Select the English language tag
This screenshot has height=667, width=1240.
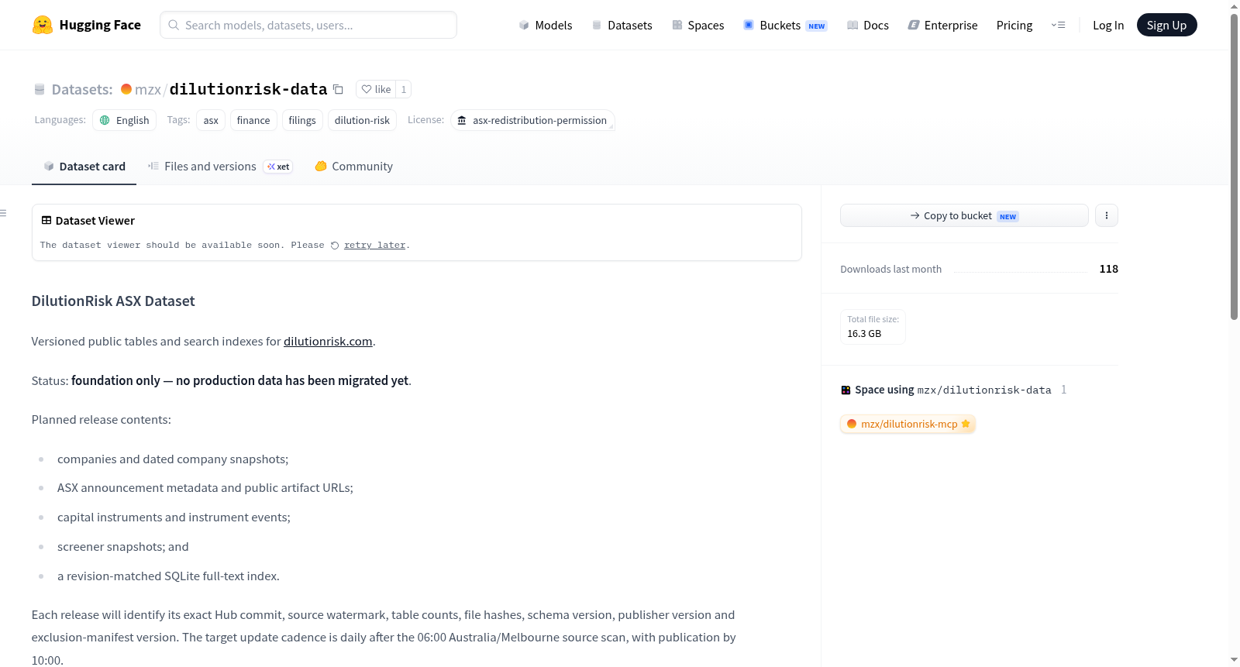125,120
